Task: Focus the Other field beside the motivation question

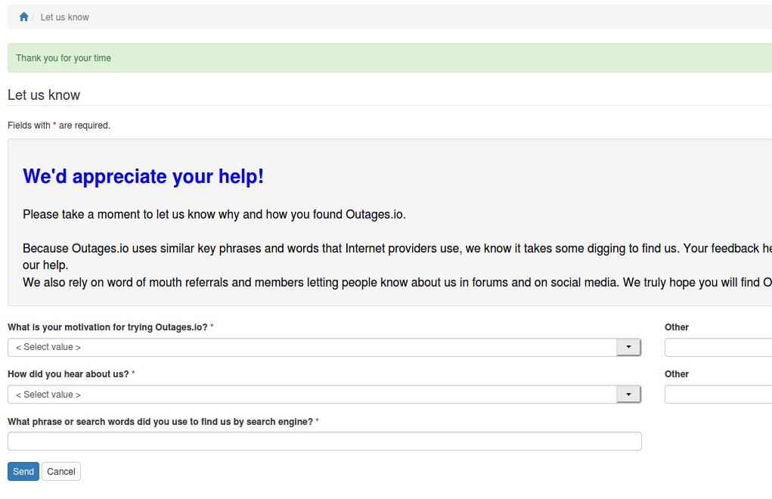Action: [718, 348]
